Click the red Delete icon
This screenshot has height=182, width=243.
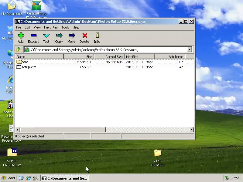[x=85, y=35]
